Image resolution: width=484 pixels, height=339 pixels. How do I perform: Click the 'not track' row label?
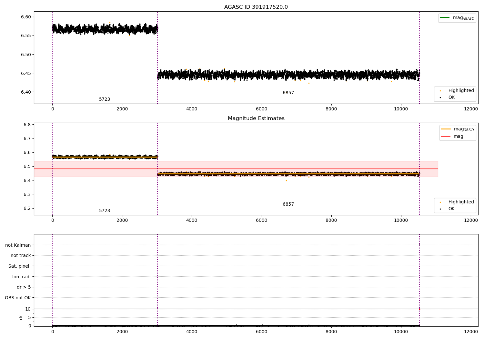coord(21,255)
